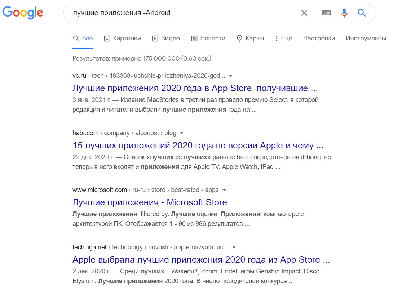Switch to the Видео tab
Image resolution: width=393 pixels, height=294 pixels.
pos(166,38)
